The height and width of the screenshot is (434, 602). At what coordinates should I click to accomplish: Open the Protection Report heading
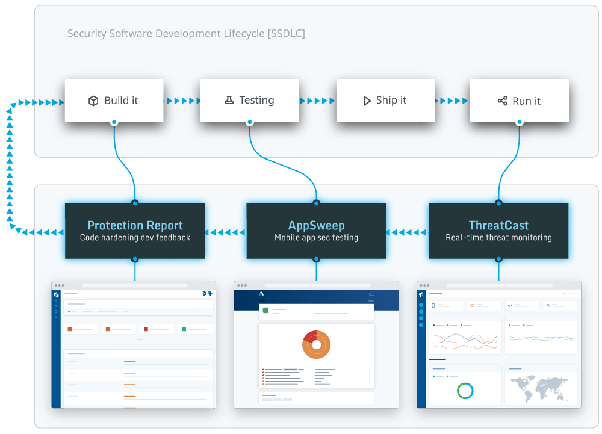click(x=135, y=225)
